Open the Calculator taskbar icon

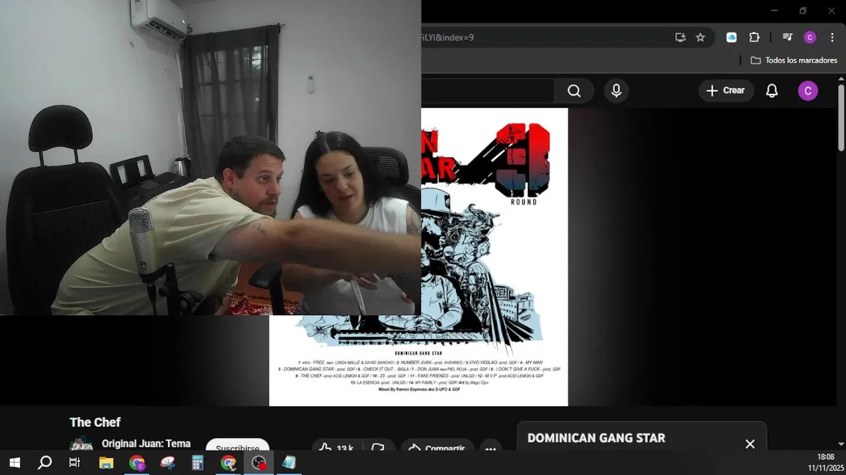[x=198, y=462]
